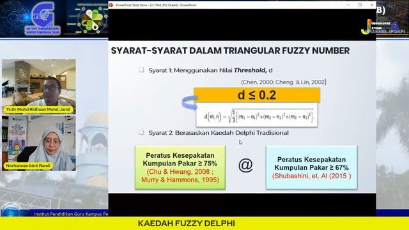Click the orange 'd ≤ 0.2' box

[x=257, y=95]
